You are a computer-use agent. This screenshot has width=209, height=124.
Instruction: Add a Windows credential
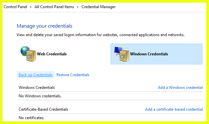pyautogui.click(x=180, y=88)
